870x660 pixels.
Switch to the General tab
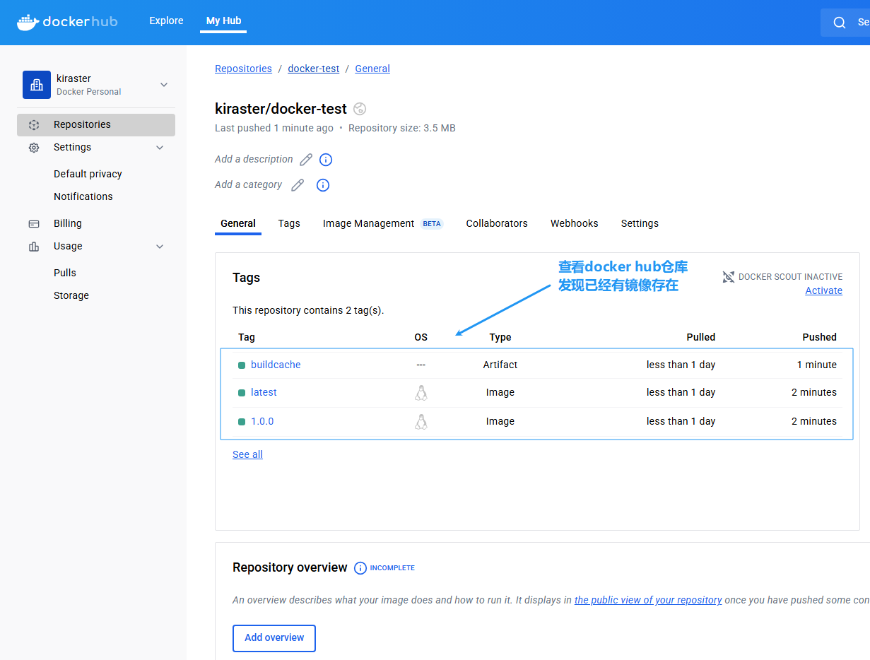coord(238,223)
